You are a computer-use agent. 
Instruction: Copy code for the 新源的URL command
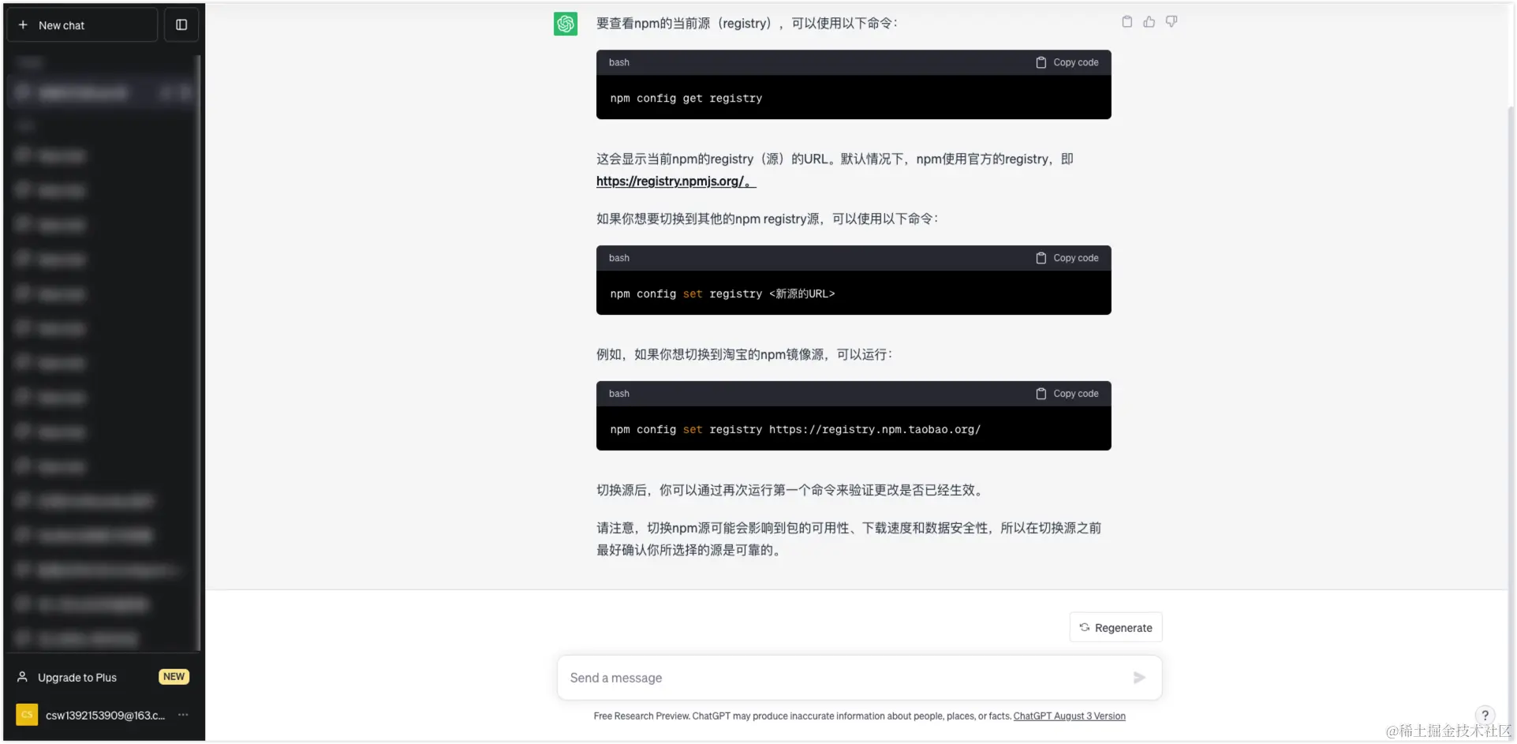click(x=1067, y=258)
